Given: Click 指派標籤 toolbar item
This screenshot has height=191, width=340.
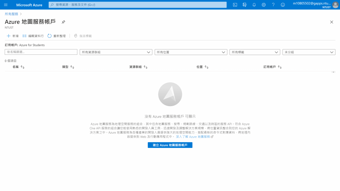Looking at the screenshot, I should tap(83, 36).
